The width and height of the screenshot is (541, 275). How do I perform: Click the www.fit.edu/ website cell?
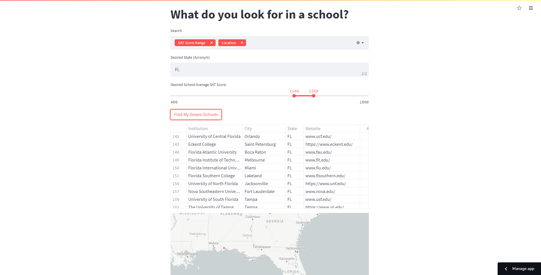pyautogui.click(x=332, y=160)
